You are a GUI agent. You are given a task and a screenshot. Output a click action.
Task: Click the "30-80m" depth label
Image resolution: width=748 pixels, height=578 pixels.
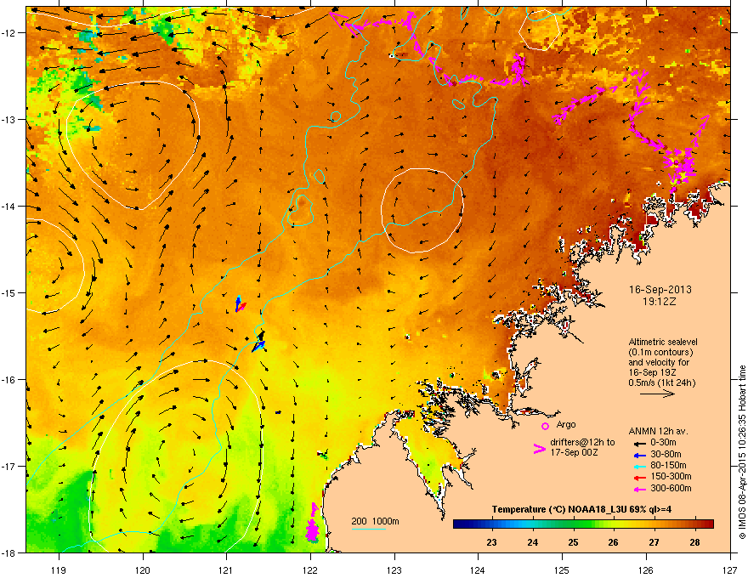tap(666, 455)
